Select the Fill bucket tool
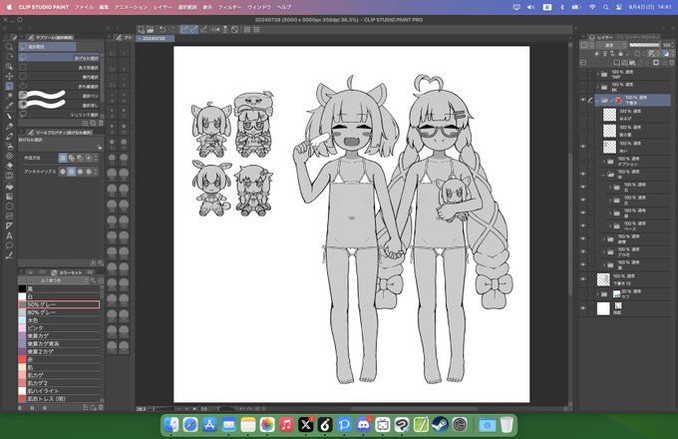 [x=9, y=187]
